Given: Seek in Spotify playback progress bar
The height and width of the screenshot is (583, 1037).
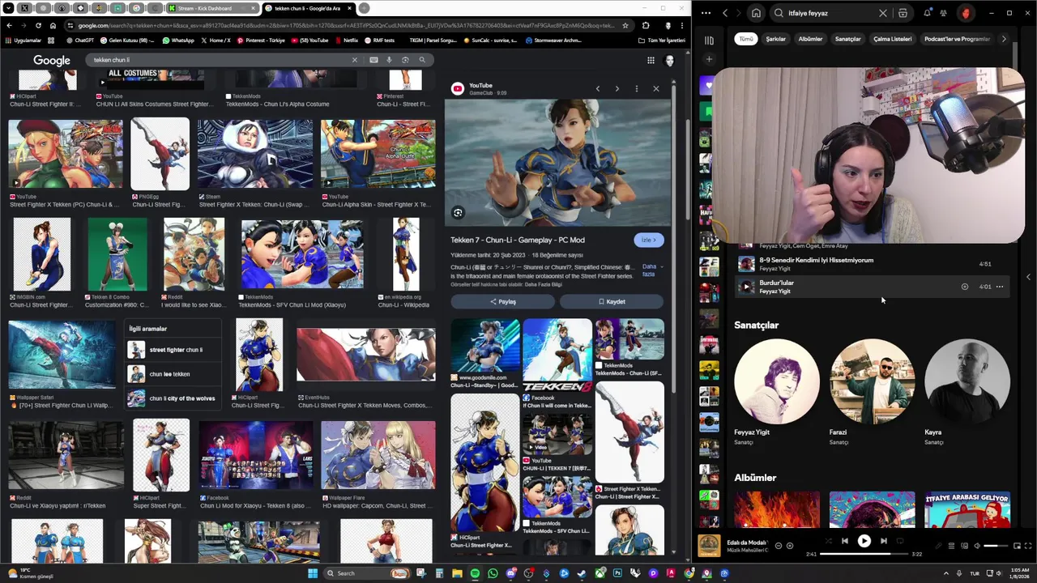Looking at the screenshot, I should (x=864, y=555).
